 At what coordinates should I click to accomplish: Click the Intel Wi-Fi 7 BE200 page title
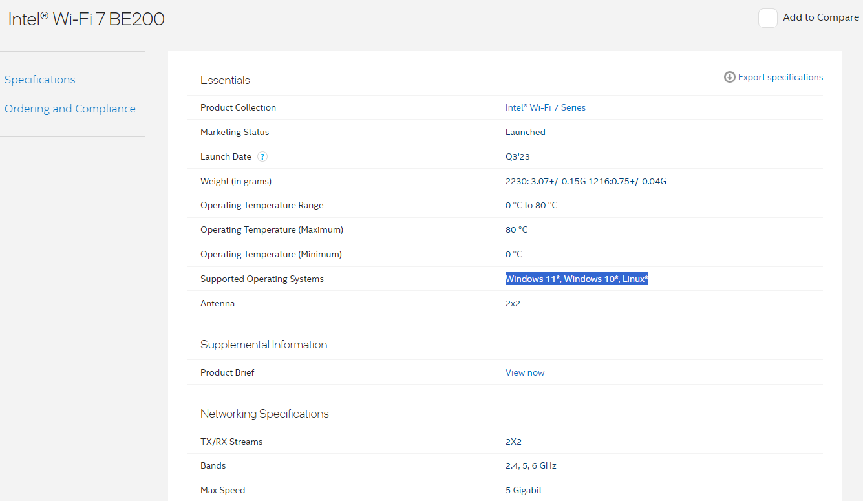tap(87, 19)
